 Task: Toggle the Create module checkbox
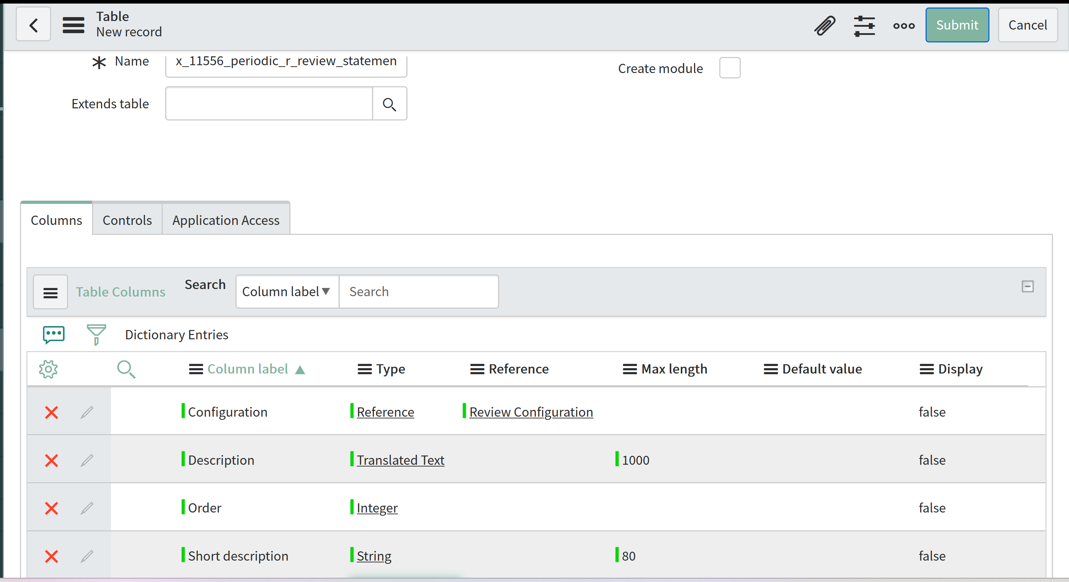tap(730, 68)
